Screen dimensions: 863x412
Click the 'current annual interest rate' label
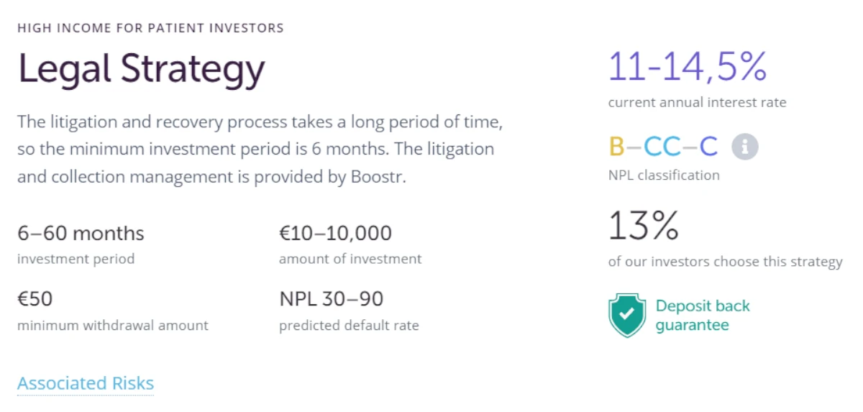coord(698,103)
